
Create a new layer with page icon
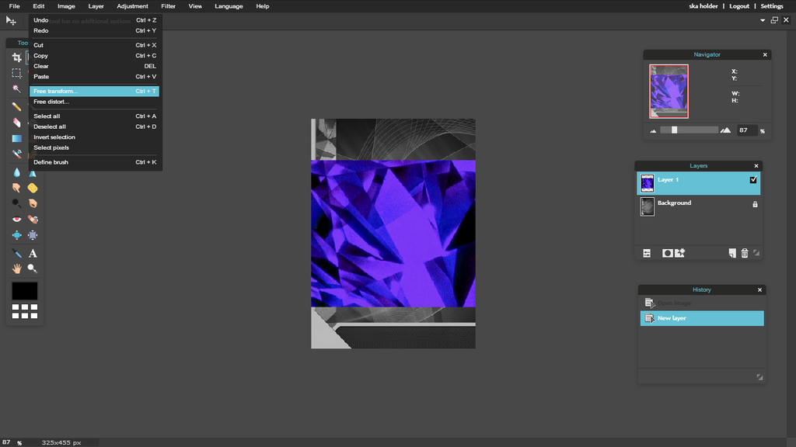point(732,254)
